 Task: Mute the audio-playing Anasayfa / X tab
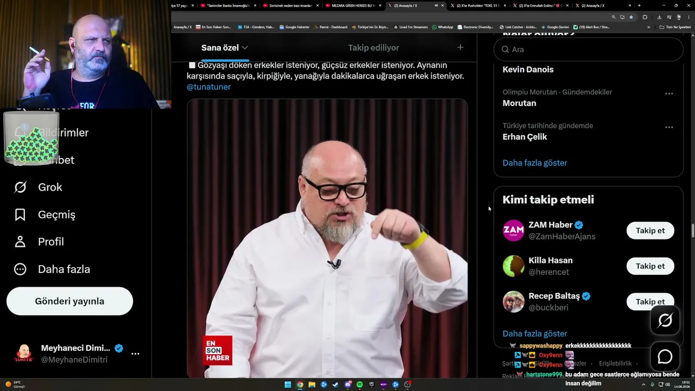pos(436,5)
